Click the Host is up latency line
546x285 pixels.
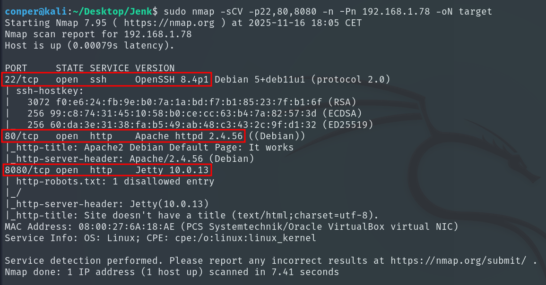[90, 46]
